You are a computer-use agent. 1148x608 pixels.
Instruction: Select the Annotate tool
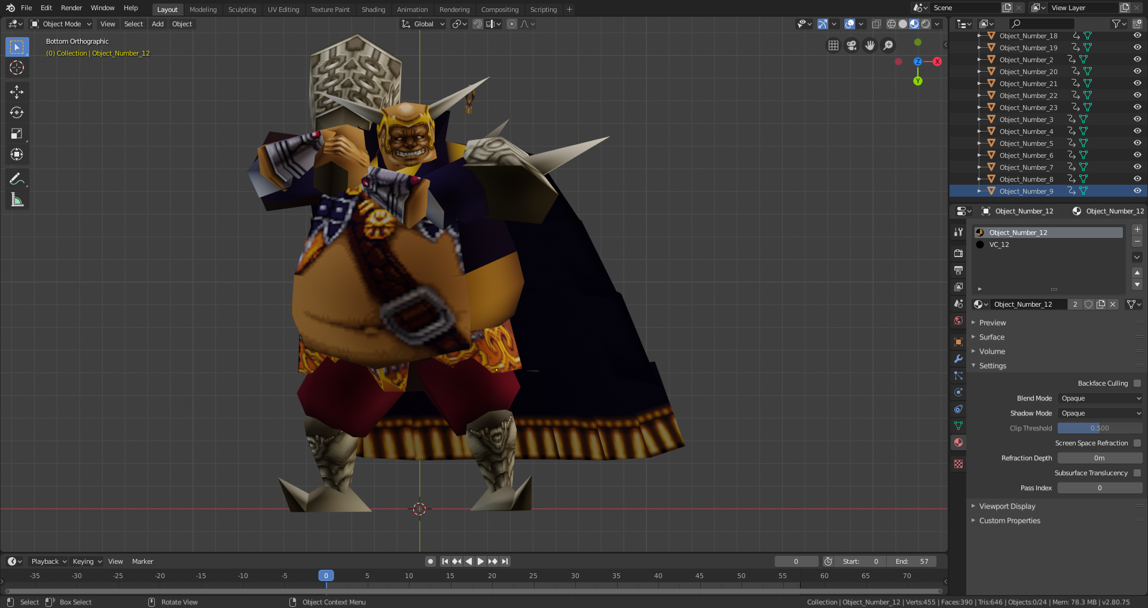[x=17, y=179]
